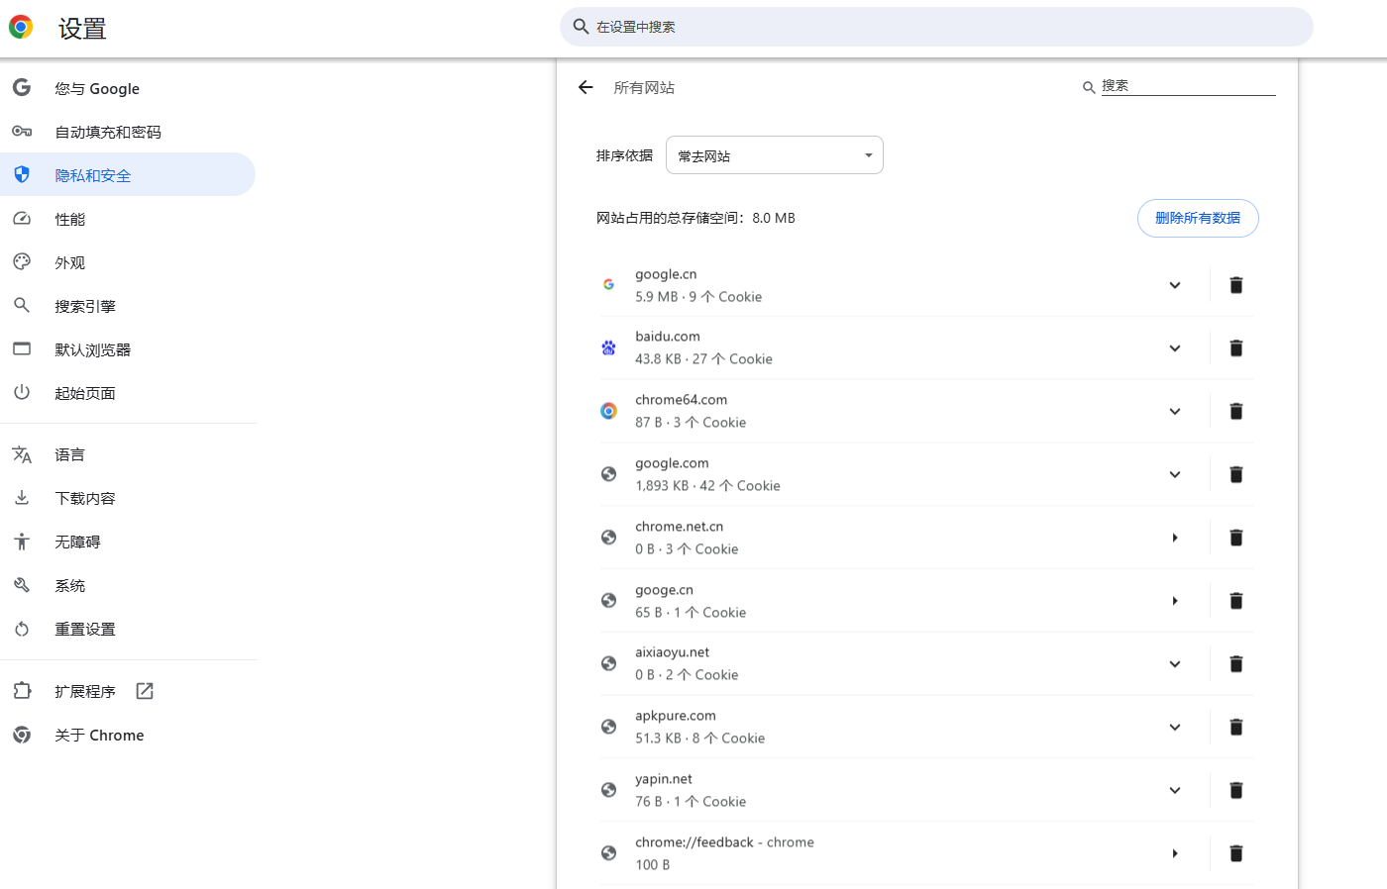Click the baidu.com site name text
Screen dimensions: 1387x889
coord(668,337)
